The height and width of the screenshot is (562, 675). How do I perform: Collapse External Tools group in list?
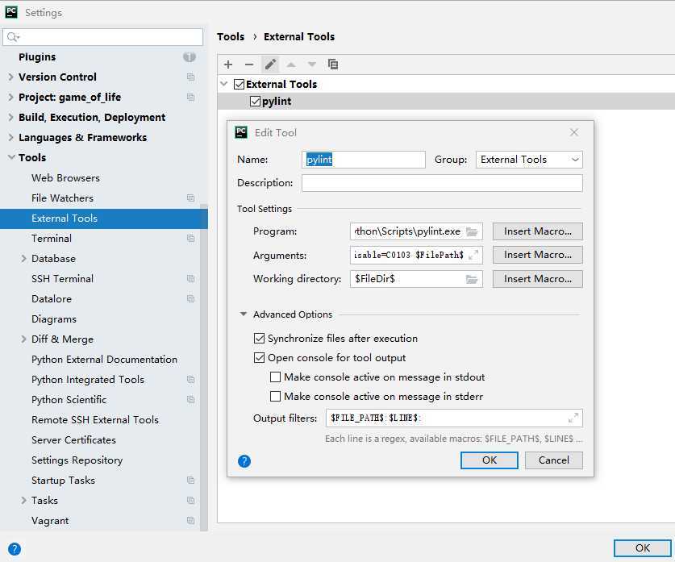[x=224, y=84]
